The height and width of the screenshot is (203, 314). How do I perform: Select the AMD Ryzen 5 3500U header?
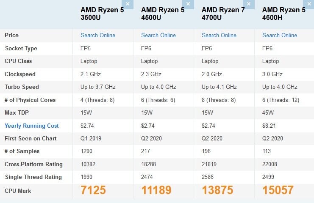[x=102, y=14]
